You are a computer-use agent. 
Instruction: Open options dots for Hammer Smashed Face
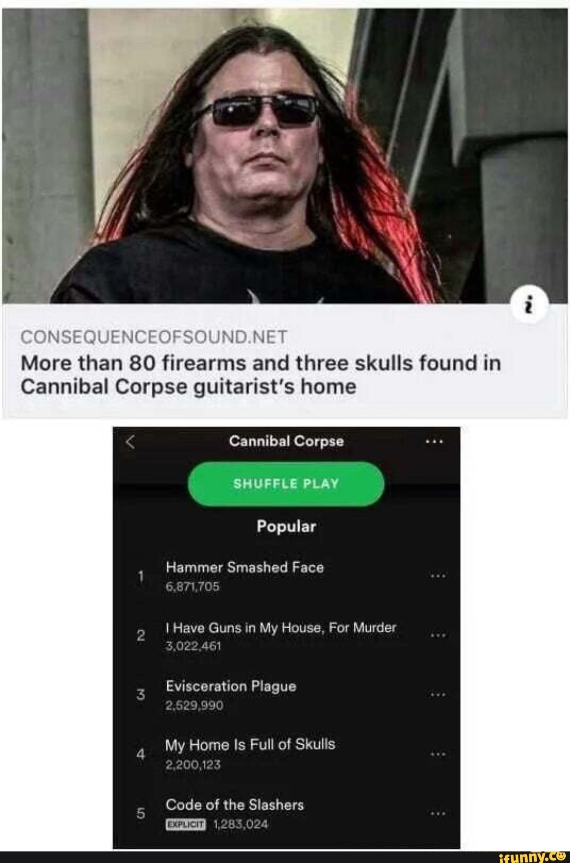click(438, 576)
